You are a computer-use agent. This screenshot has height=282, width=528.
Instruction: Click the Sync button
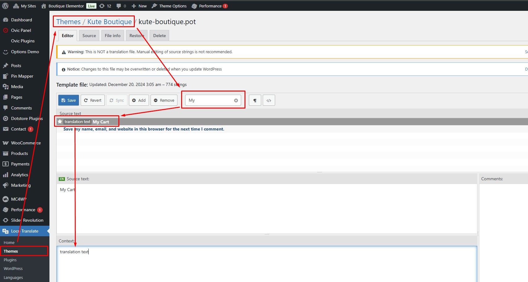(117, 100)
